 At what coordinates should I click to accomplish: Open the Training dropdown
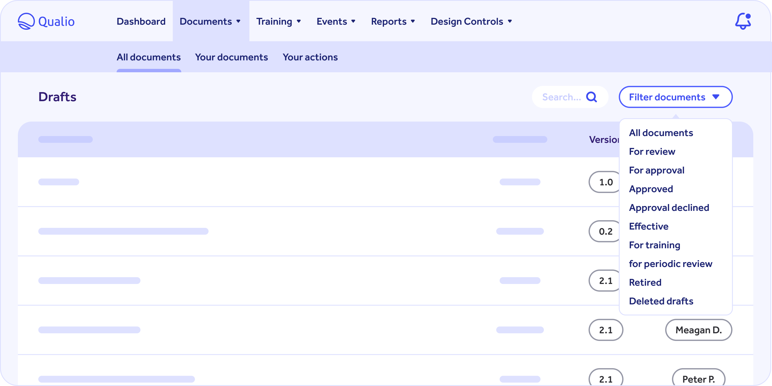[x=278, y=21]
